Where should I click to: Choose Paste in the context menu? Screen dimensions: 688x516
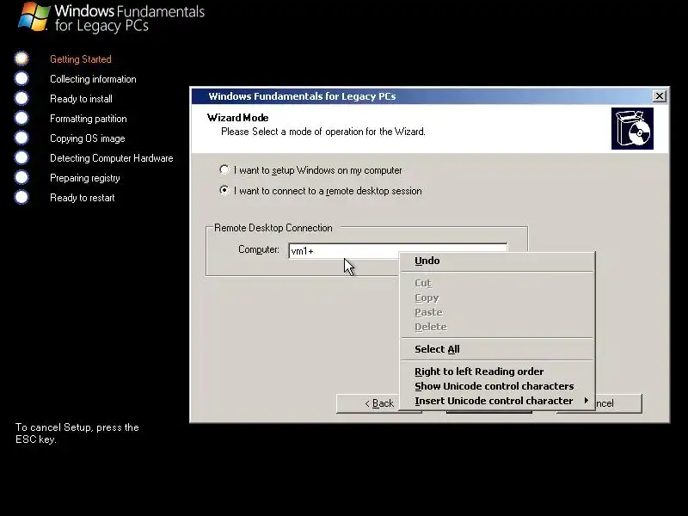(497, 312)
